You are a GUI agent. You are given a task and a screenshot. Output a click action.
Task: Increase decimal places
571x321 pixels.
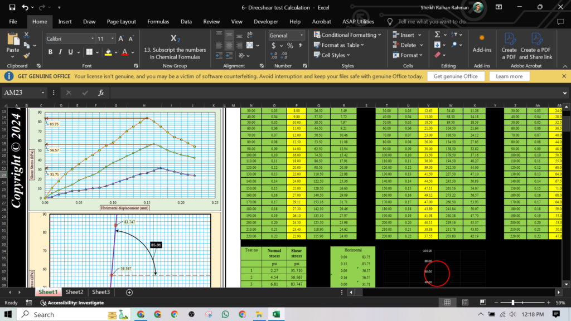(x=274, y=55)
